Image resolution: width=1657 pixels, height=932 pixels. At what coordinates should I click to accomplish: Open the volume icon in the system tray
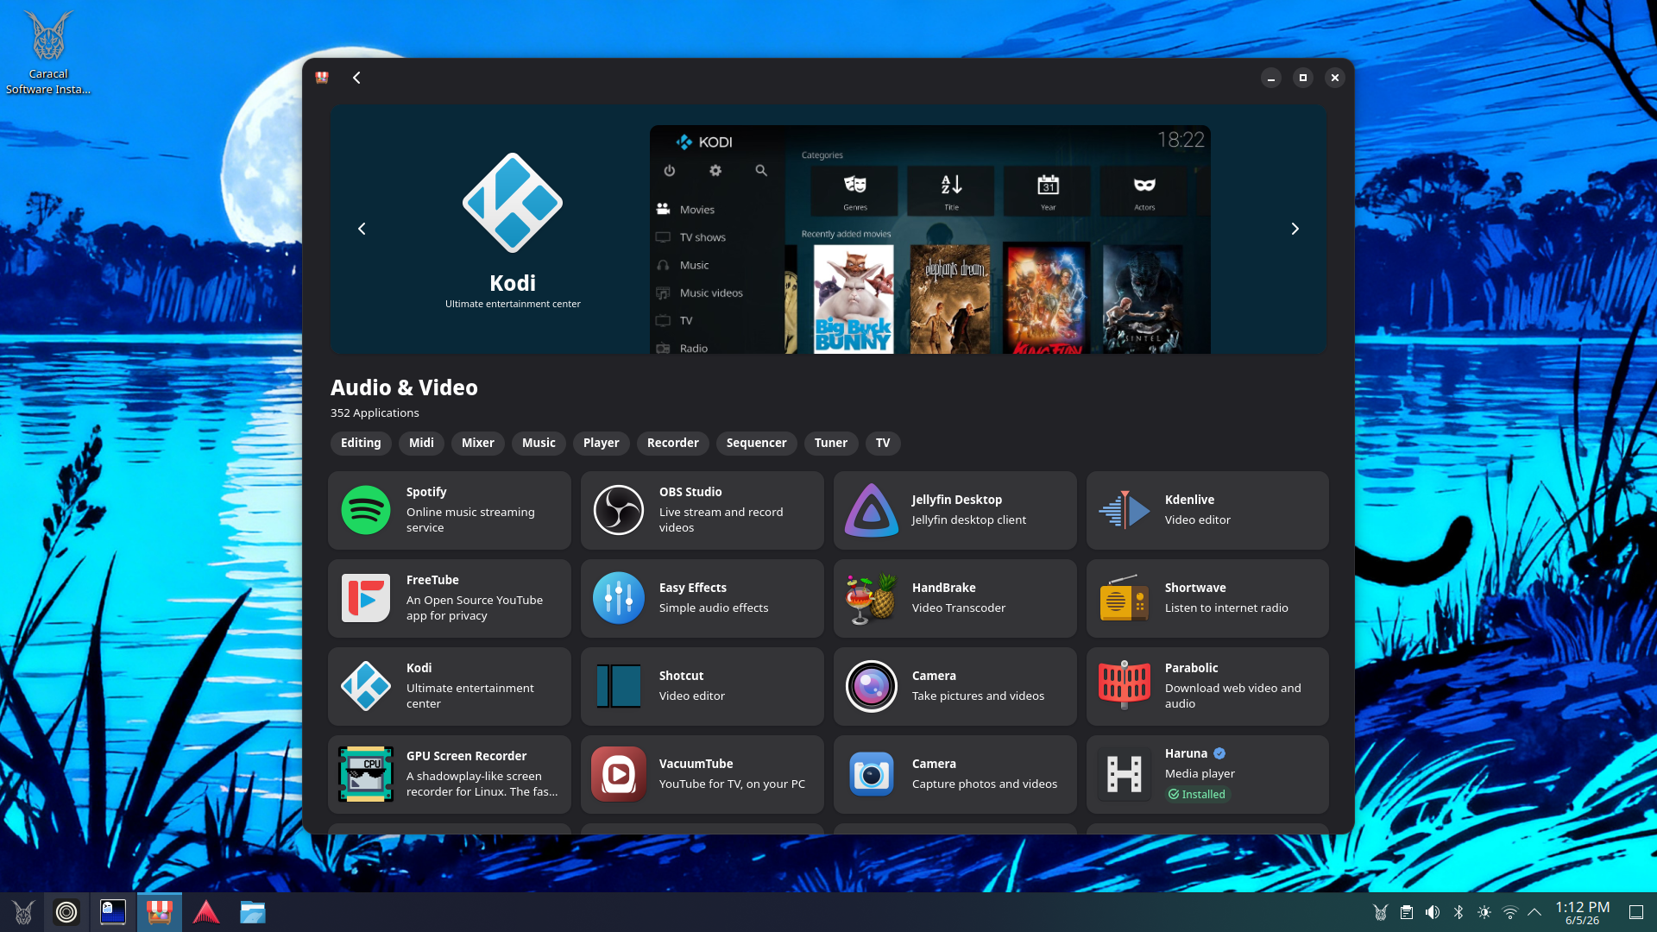tap(1433, 912)
